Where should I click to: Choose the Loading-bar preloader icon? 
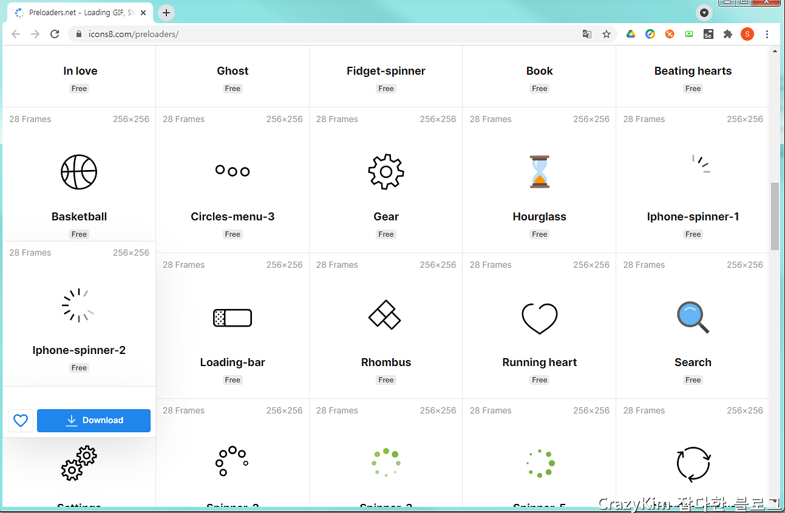(x=233, y=318)
